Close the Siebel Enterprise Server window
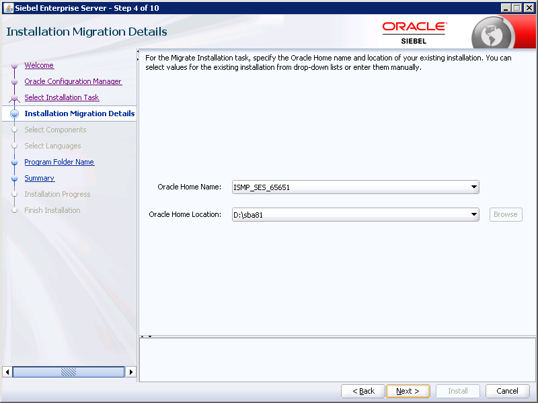 point(529,7)
